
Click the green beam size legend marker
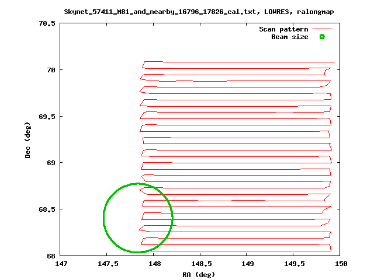[x=322, y=37]
